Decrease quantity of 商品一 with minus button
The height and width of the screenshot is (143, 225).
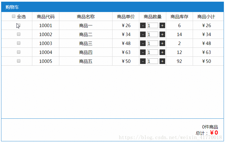coord(143,25)
